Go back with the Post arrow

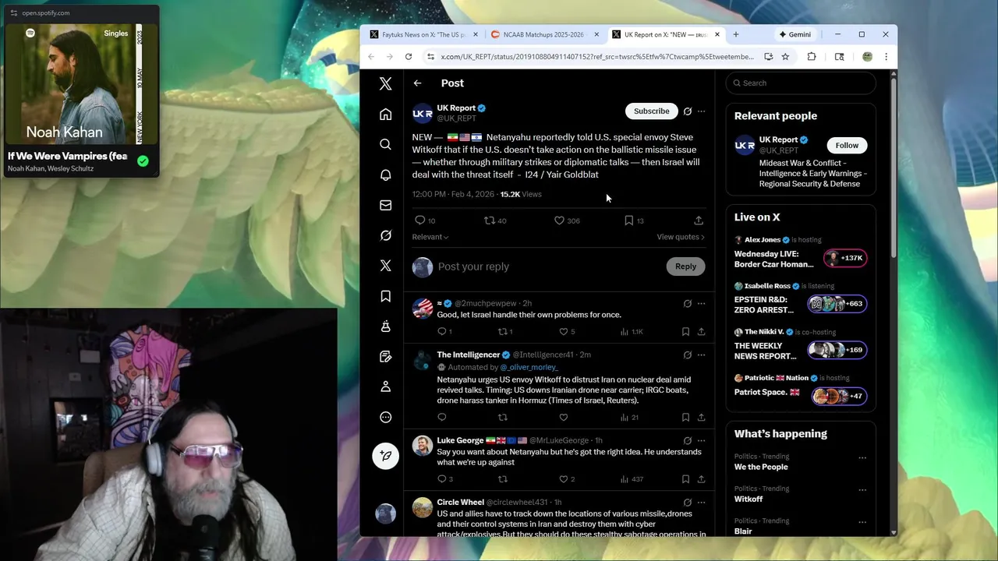417,83
